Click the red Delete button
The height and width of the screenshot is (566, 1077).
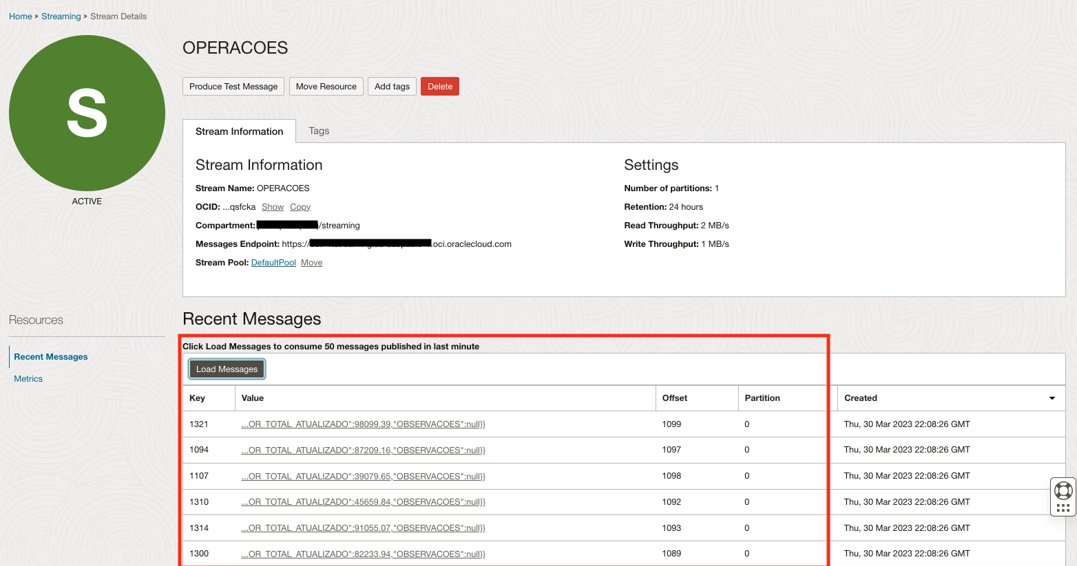pyautogui.click(x=440, y=87)
